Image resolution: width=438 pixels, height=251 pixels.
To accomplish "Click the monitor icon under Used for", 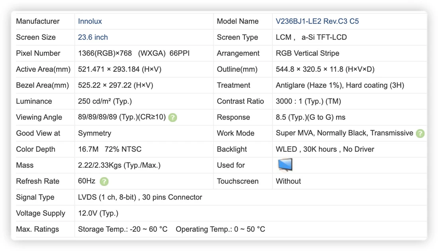I will pos(285,164).
